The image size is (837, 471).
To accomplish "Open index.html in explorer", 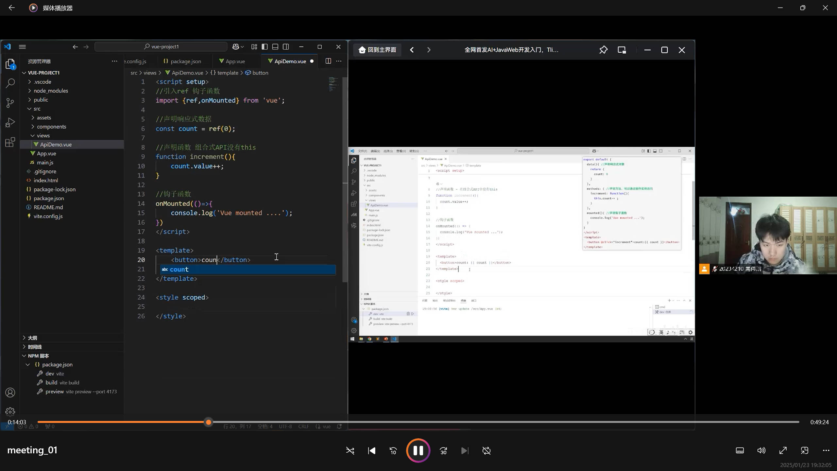I will click(x=72, y=180).
